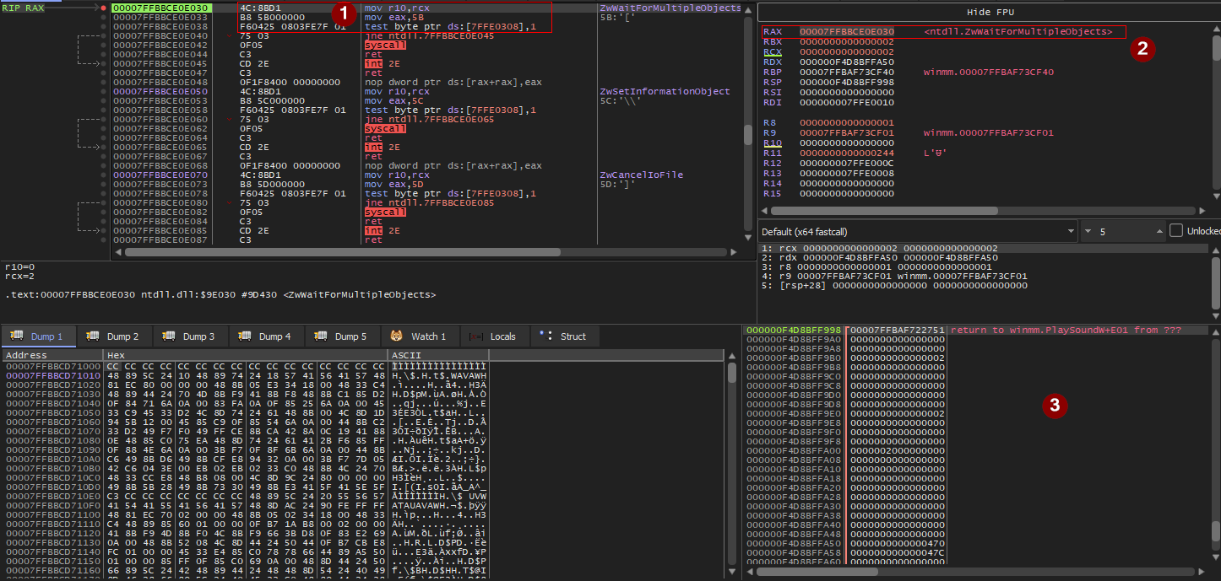Screen dimensions: 1221x581
Task: Select RAX register value 00007FFBBCE0E030
Action: point(846,32)
